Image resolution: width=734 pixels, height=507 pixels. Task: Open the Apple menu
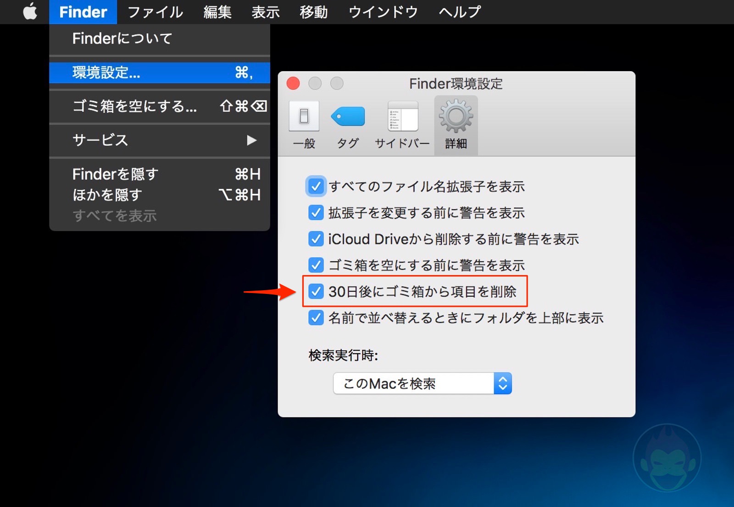point(30,11)
